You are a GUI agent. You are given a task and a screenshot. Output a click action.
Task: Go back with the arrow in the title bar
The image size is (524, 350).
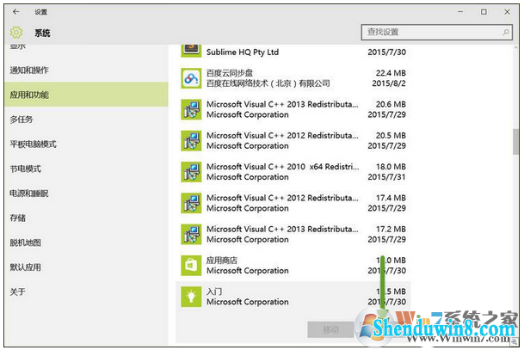click(15, 12)
